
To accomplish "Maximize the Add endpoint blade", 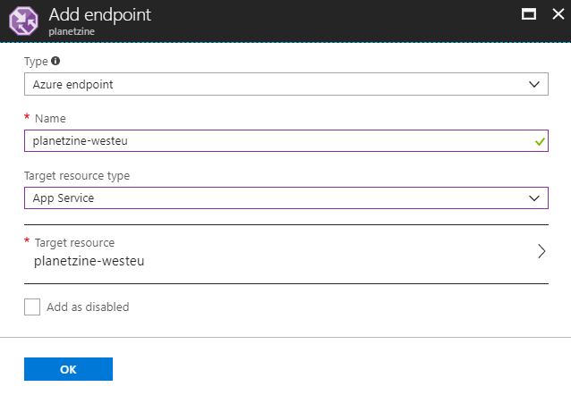I will point(529,14).
